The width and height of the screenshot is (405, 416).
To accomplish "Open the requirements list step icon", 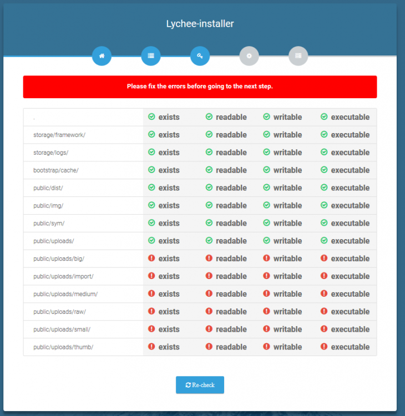I will 151,56.
